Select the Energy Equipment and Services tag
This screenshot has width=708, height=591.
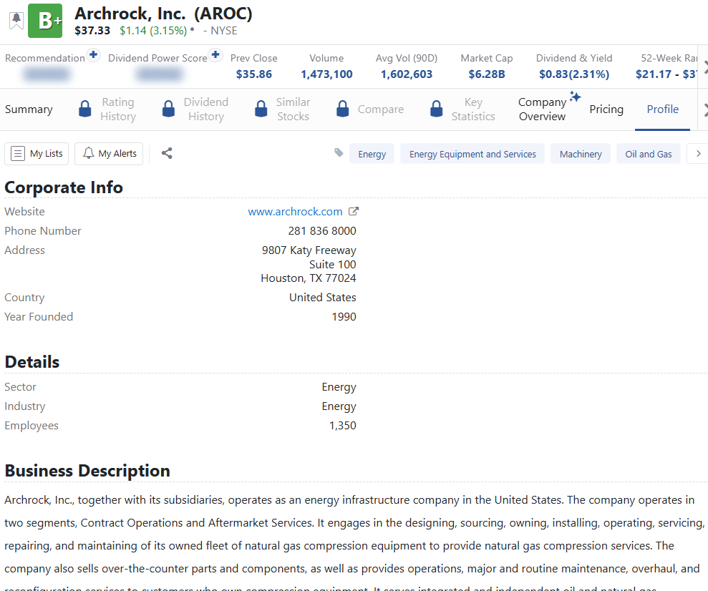click(472, 154)
